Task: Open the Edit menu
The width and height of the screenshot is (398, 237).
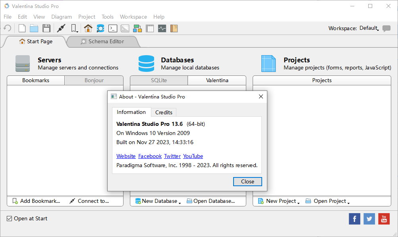Action: [22, 17]
